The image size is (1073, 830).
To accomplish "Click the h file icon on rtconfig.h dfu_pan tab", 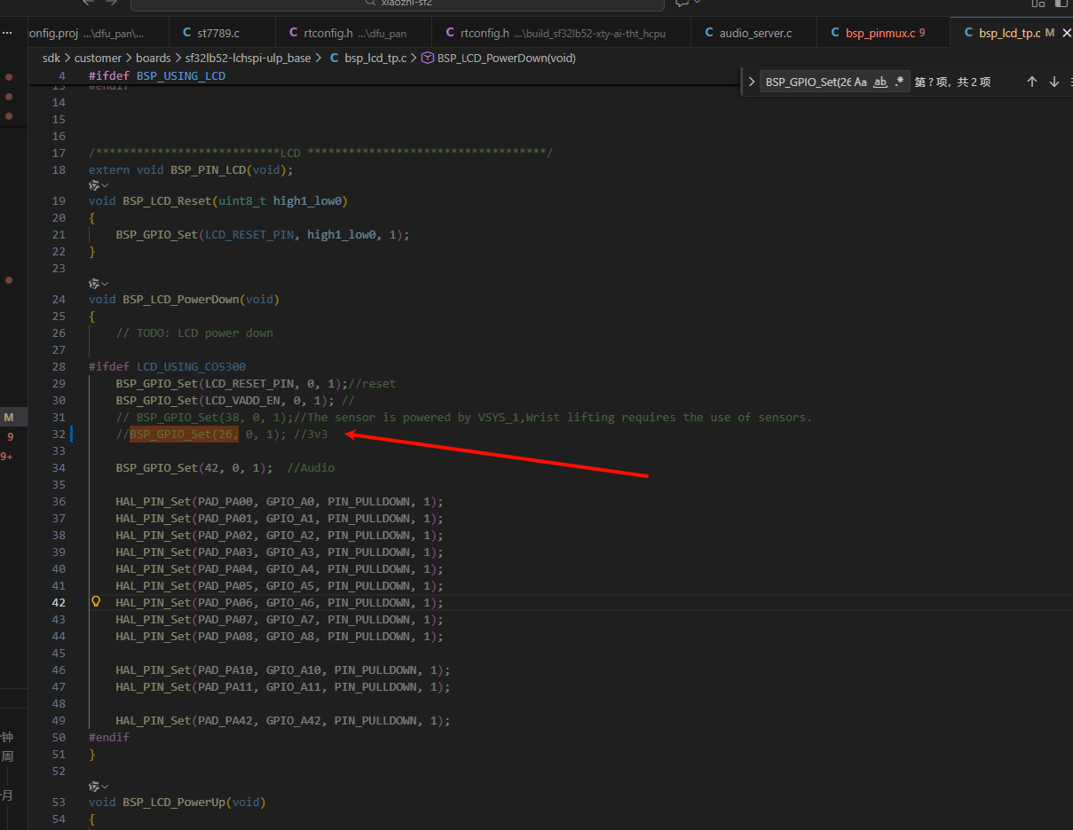I will click(x=294, y=33).
